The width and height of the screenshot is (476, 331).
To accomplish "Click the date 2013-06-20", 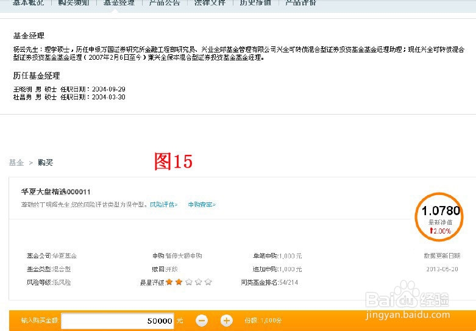I will pos(442,269).
